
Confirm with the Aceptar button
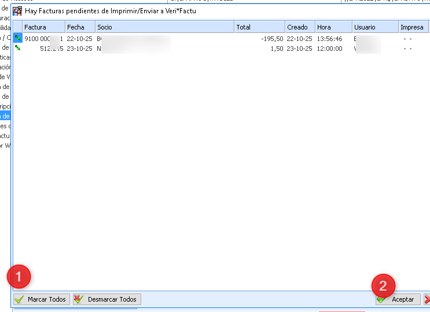[398, 299]
